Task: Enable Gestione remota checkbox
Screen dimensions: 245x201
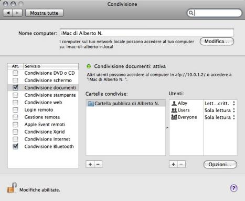Action: tap(15, 117)
